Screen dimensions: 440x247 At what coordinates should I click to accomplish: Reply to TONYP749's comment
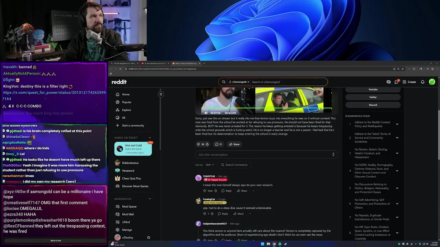pyautogui.click(x=227, y=191)
